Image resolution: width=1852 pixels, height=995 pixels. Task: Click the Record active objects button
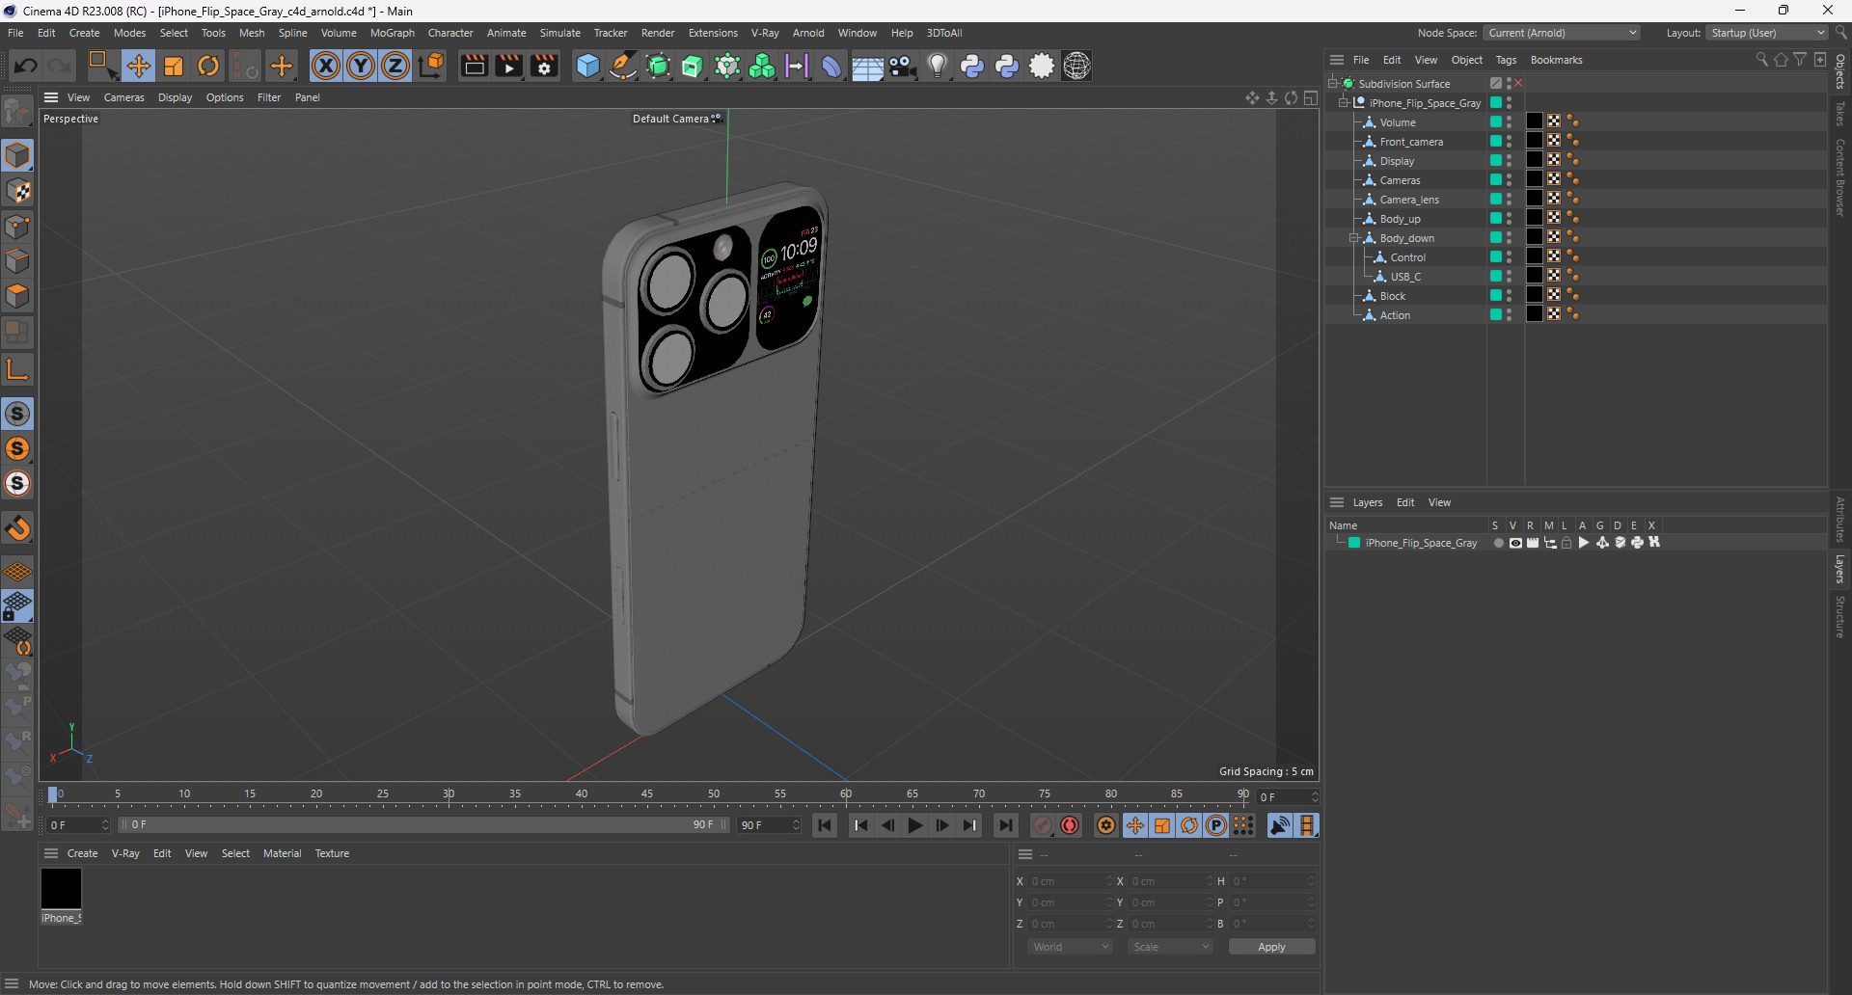(x=1043, y=825)
